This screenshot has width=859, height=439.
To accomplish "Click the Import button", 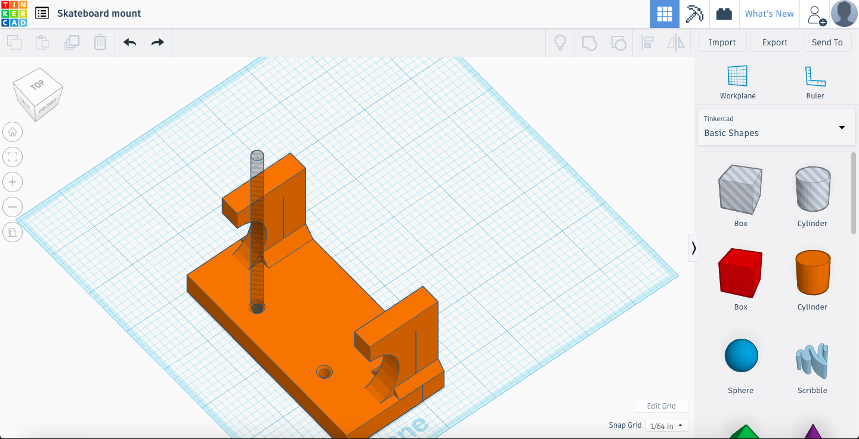I will [722, 42].
